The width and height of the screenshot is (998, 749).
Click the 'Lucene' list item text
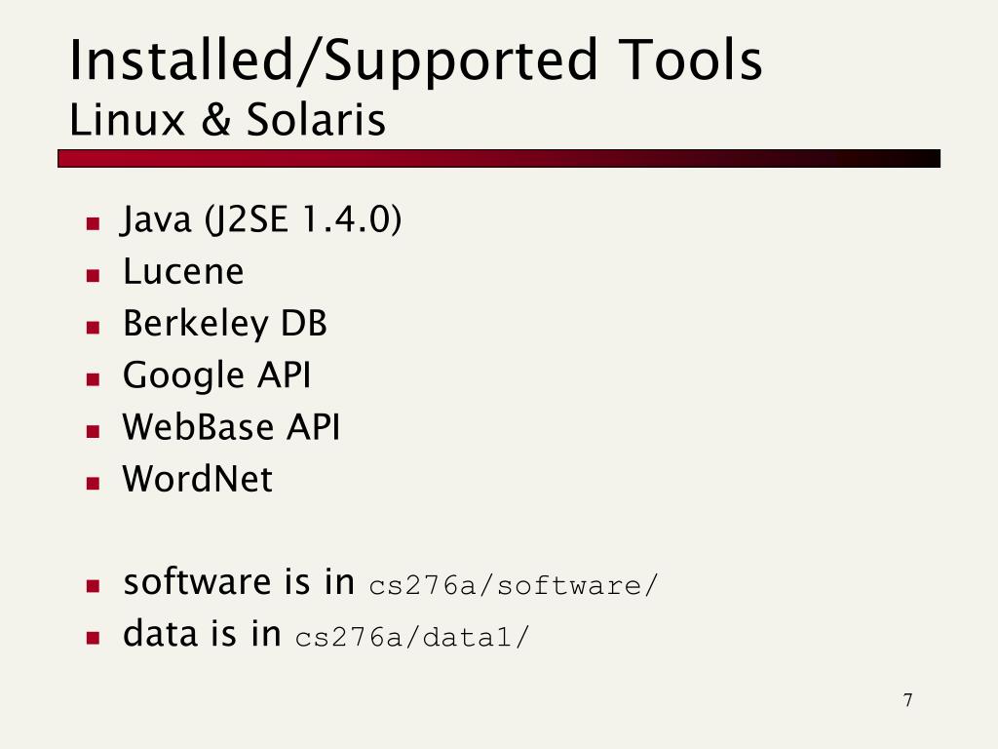click(x=183, y=271)
